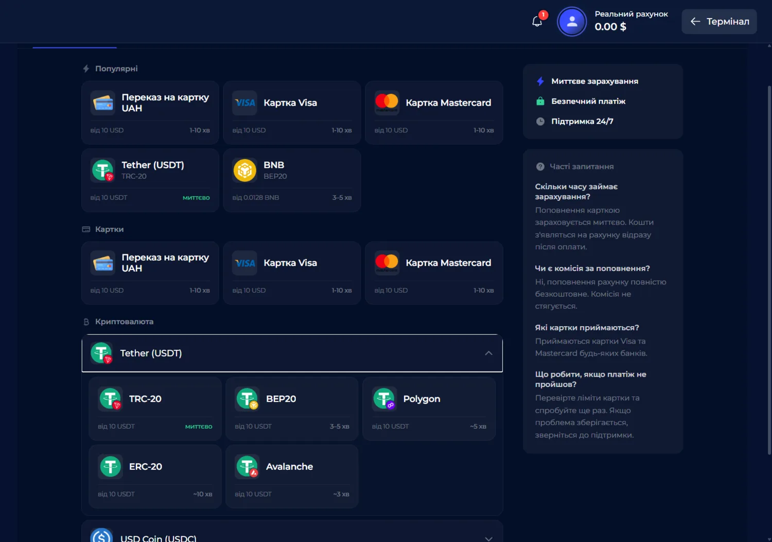Select the ERC-20 network Tether icon
The image size is (772, 542).
(x=110, y=466)
